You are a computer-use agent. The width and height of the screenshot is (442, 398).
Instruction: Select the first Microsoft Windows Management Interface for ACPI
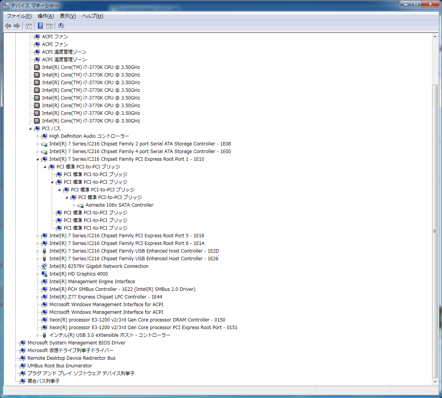click(106, 305)
